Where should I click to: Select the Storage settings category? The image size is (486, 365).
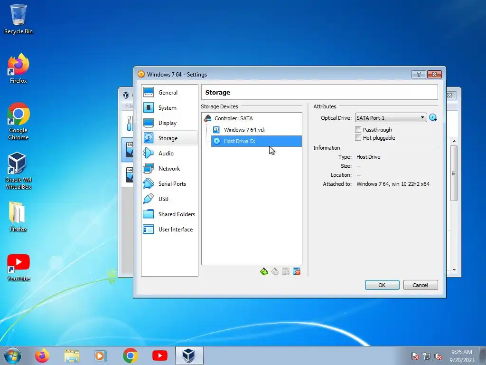pos(169,138)
